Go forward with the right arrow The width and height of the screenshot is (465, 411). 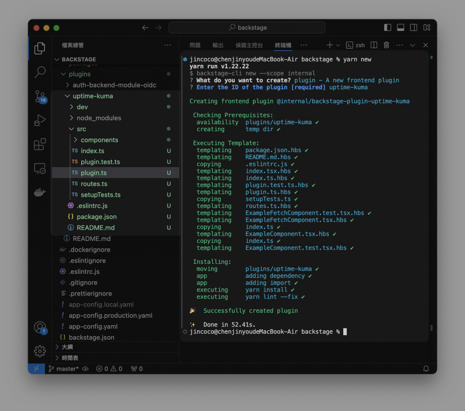158,28
